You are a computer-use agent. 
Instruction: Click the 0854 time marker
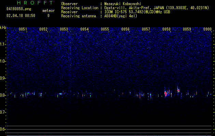click(x=84, y=29)
